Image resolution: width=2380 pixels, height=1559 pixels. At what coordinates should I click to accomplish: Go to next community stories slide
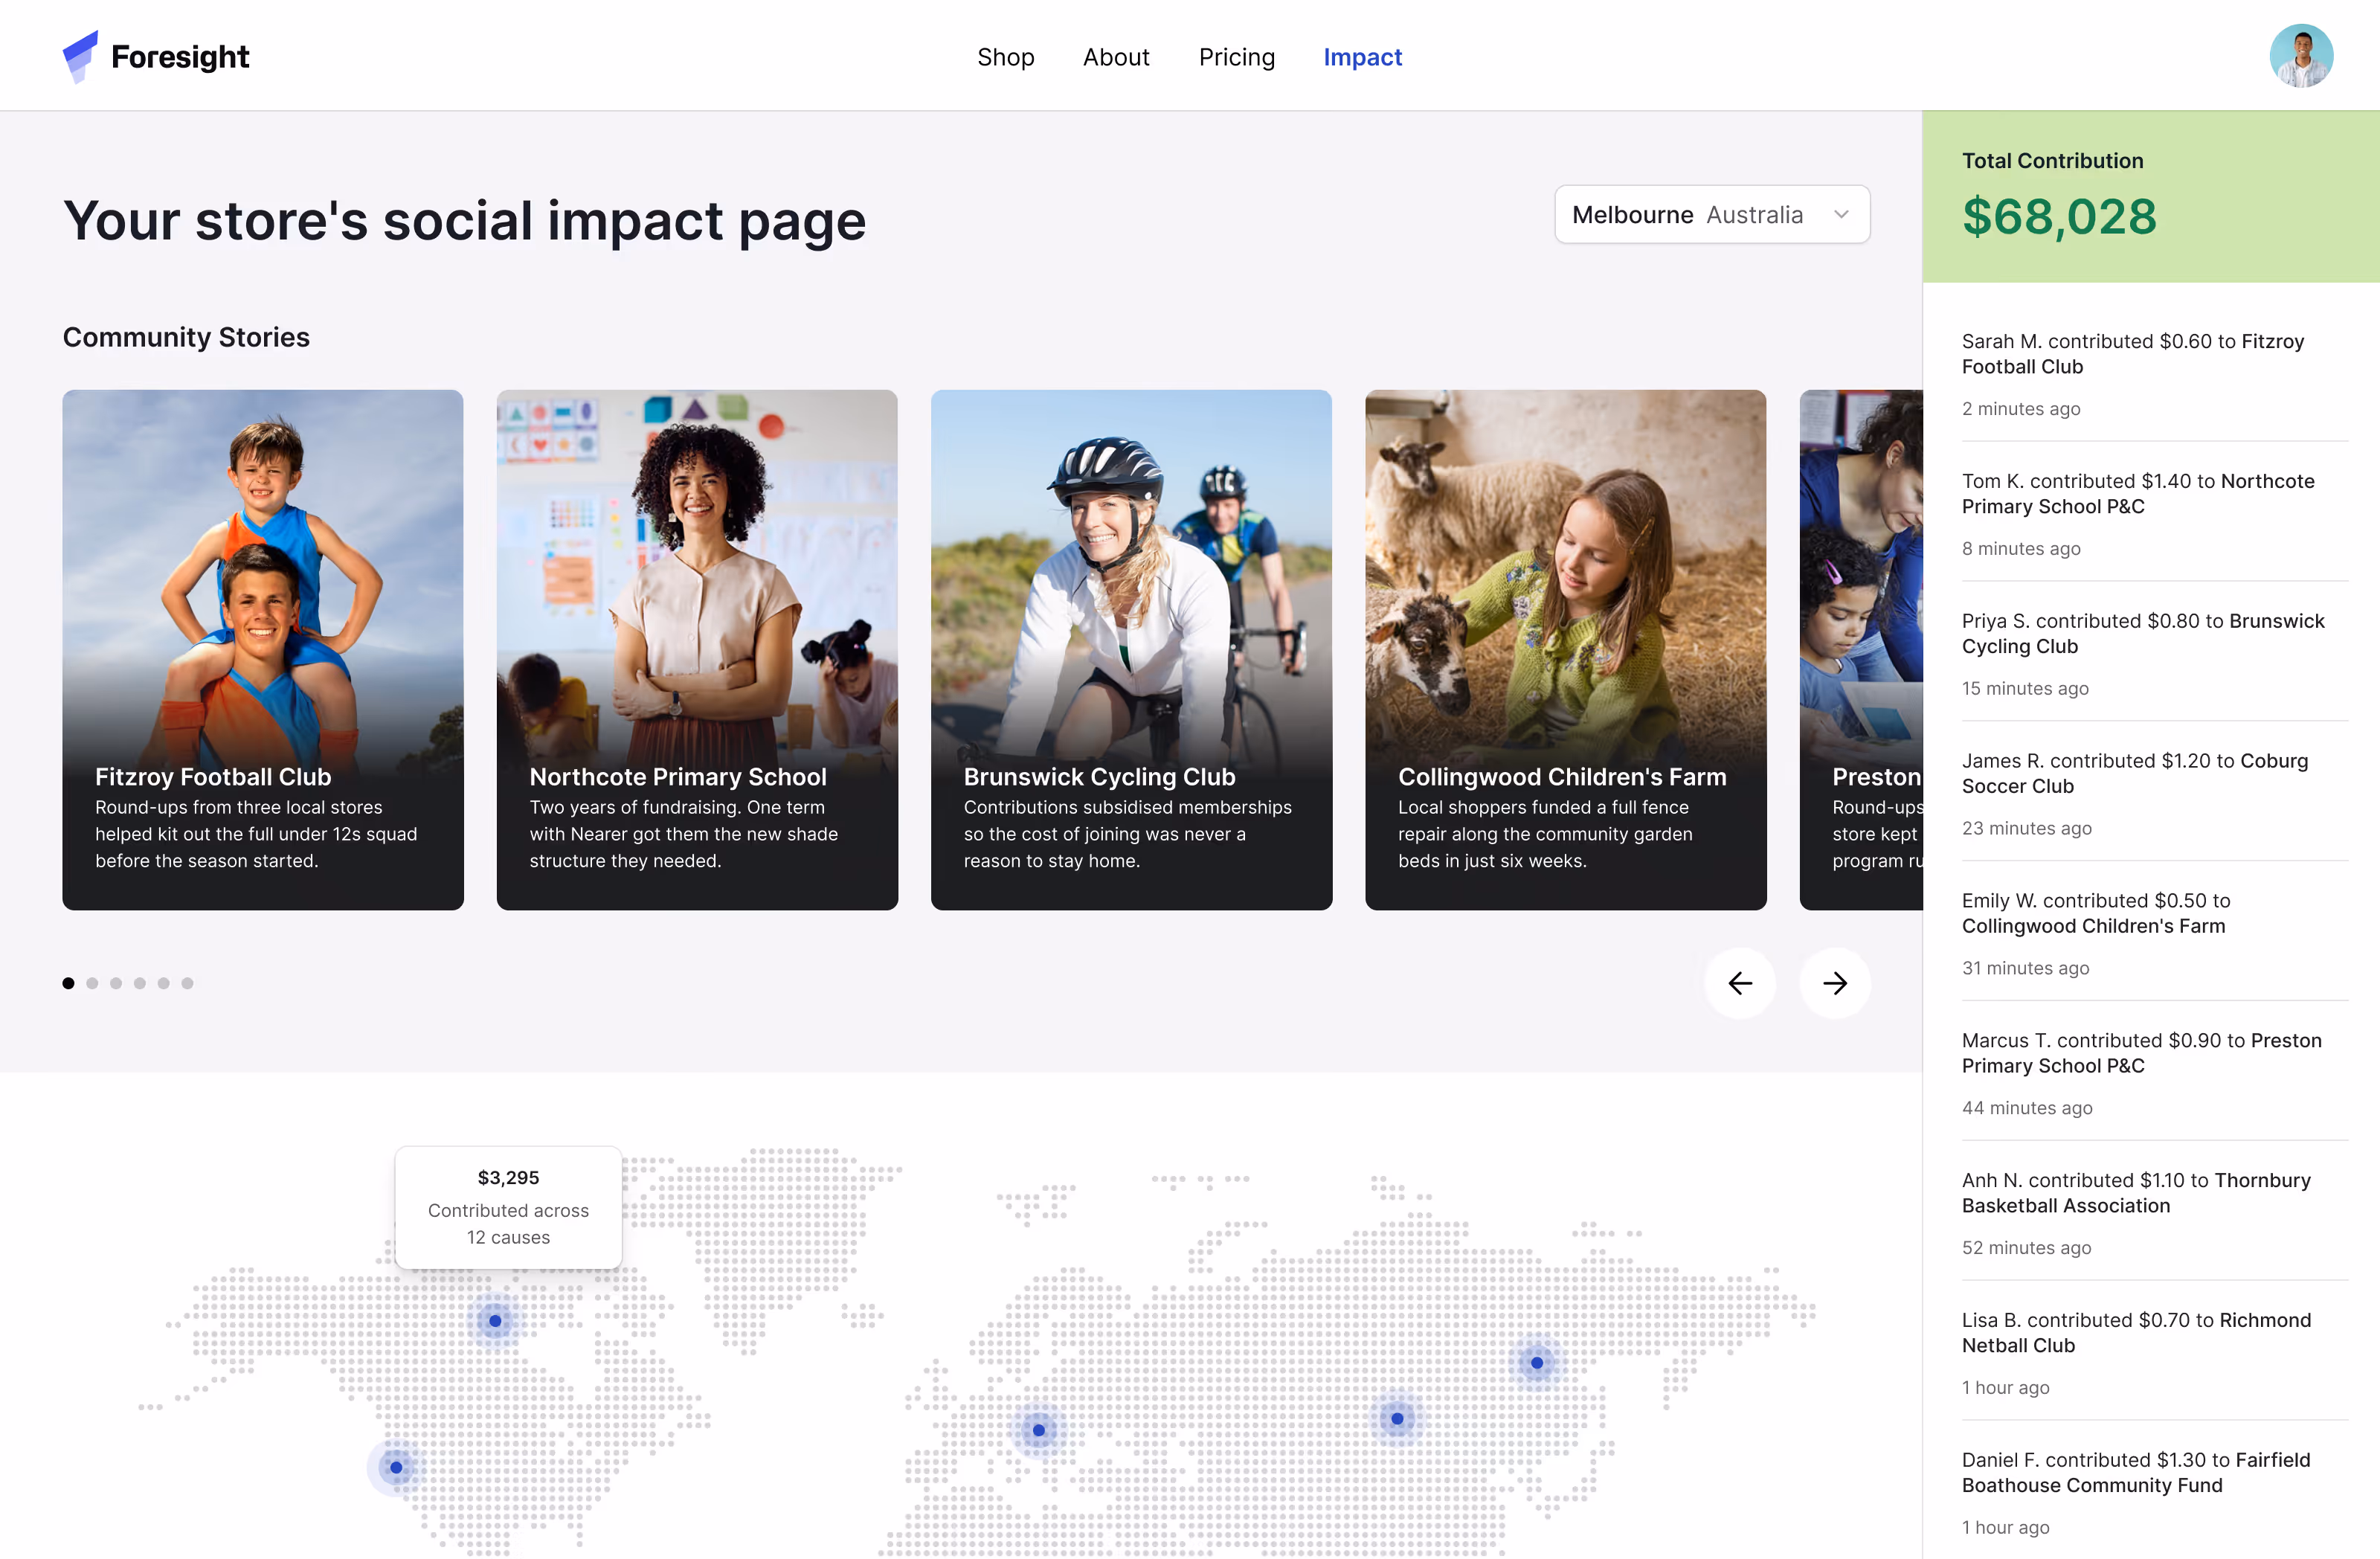pyautogui.click(x=1834, y=983)
